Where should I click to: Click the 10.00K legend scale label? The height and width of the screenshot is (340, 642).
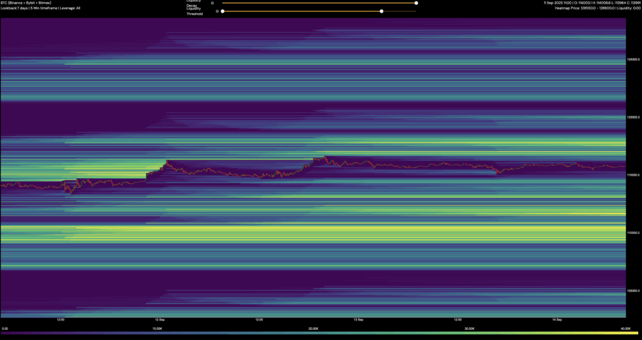pyautogui.click(x=157, y=329)
